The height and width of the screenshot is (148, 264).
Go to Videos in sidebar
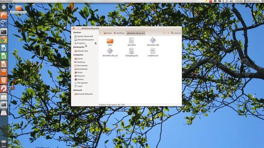(79, 79)
